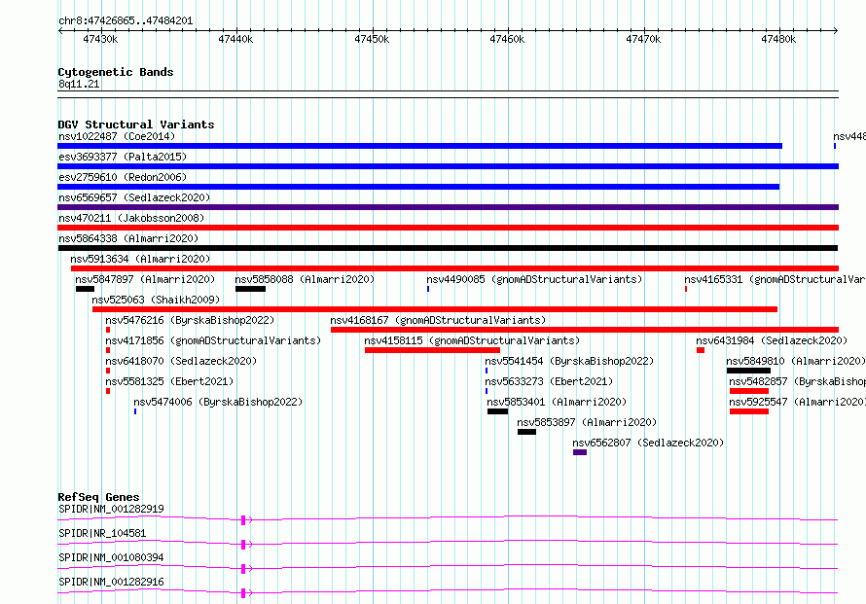Select the SPIDR|NM_001282919 transcript label

click(111, 509)
